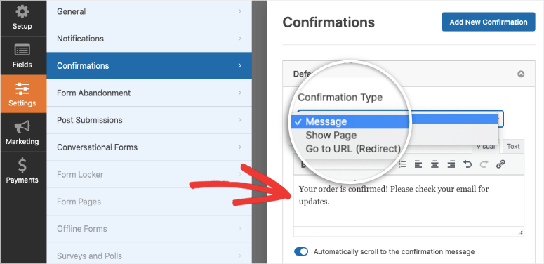Align text left in editor toolbar
This screenshot has height=264, width=544.
pos(418,164)
